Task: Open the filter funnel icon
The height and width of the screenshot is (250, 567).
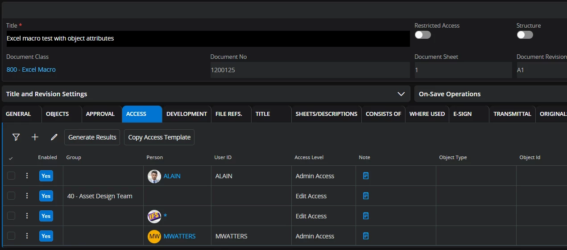Action: [x=16, y=137]
